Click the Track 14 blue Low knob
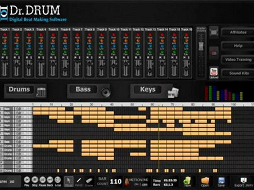The image size is (254, 190). (162, 46)
